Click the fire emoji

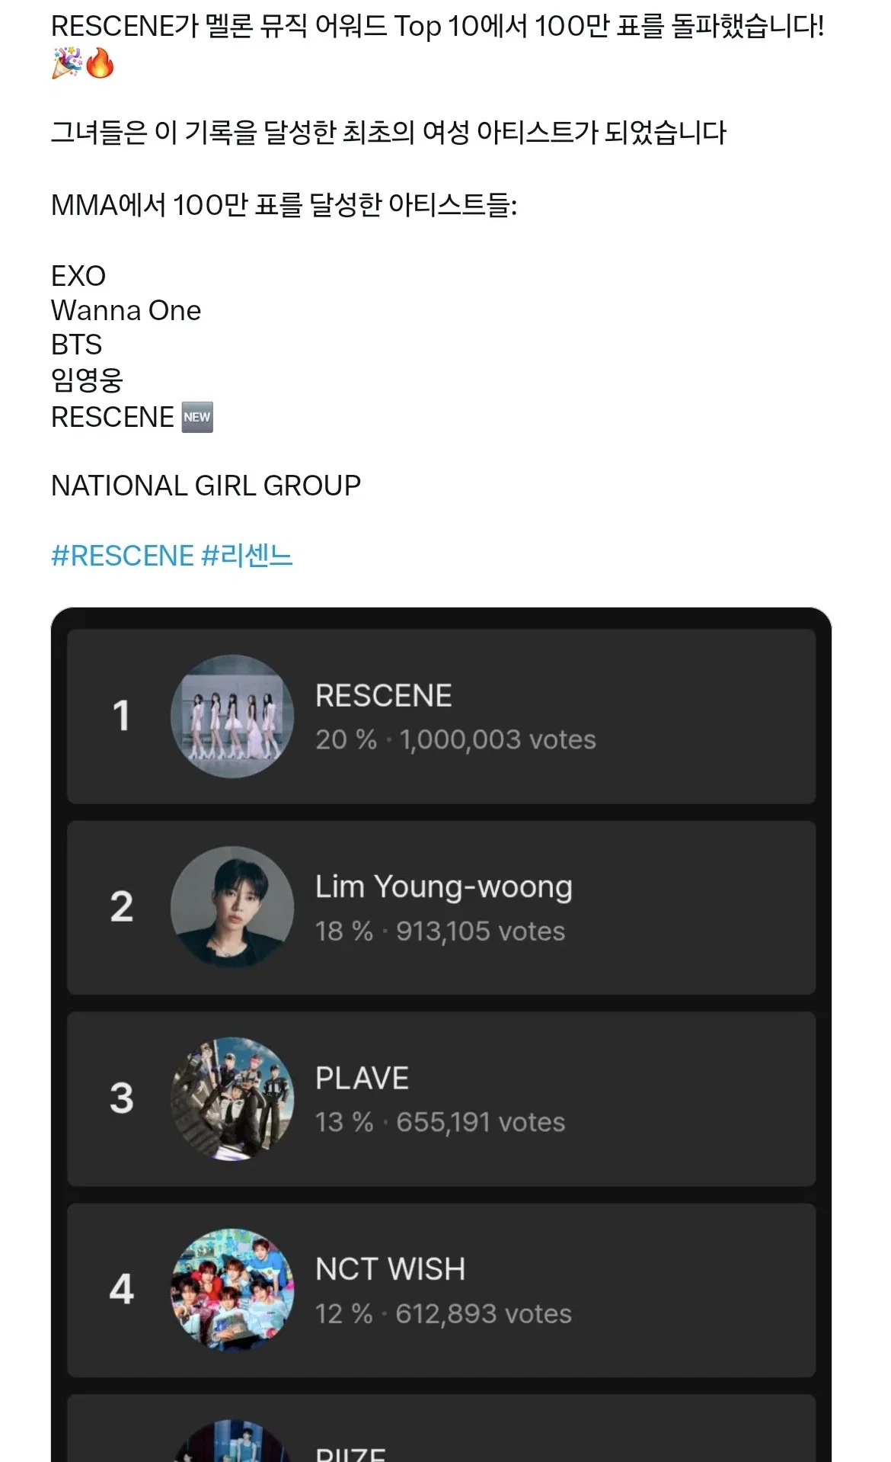[99, 63]
